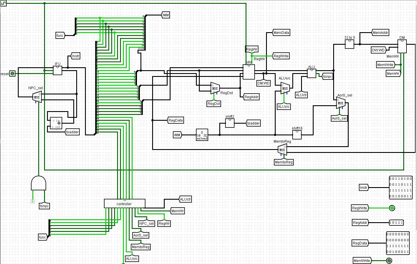Click the RegWrite tunnel right of GRF
This screenshot has width=417, height=264.
[x=281, y=56]
